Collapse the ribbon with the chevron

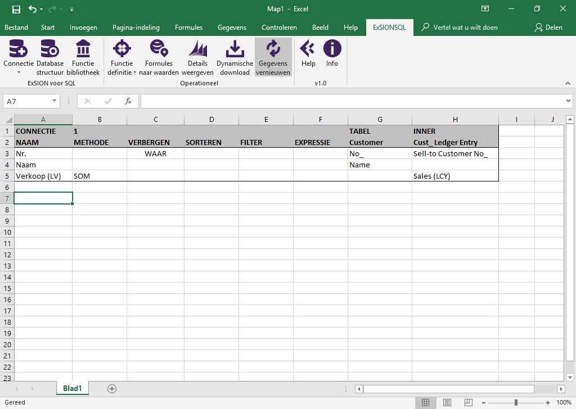[x=568, y=84]
